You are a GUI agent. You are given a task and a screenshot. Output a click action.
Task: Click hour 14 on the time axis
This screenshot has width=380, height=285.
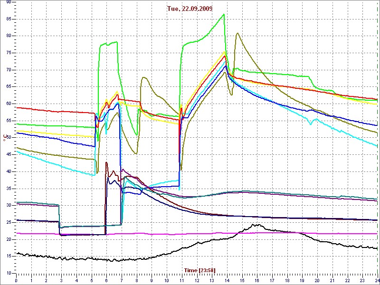tap(227, 280)
